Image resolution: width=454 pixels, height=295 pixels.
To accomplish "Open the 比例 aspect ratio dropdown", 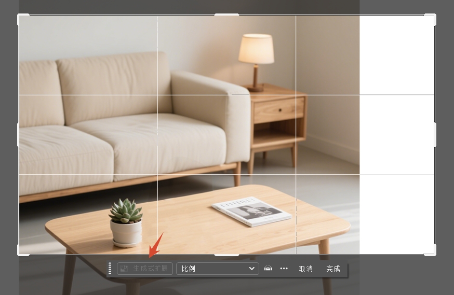I will point(217,269).
